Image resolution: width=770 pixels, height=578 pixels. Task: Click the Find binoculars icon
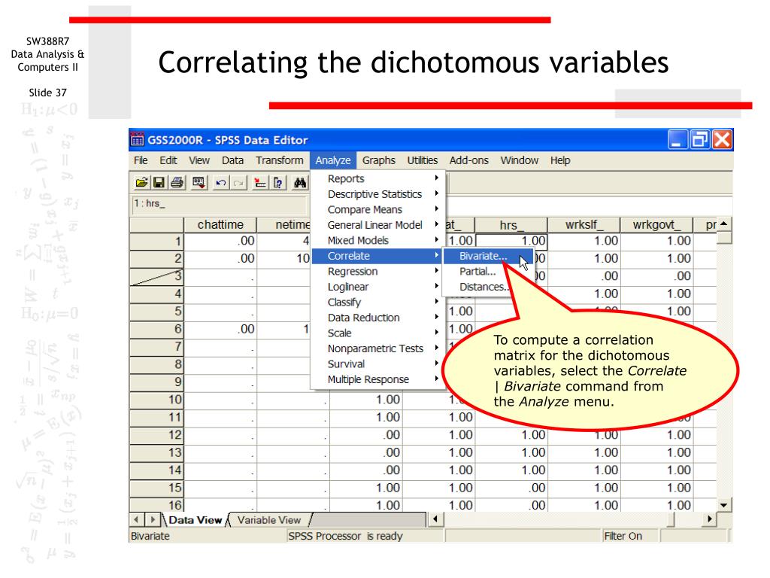[x=300, y=183]
